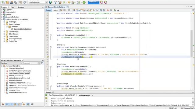Expand the SystemaDeGestion project node
The height and width of the screenshot is (109, 195).
pyautogui.click(x=2, y=17)
